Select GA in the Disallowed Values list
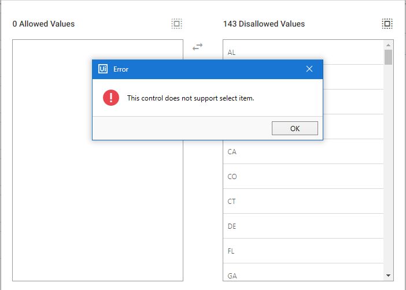This screenshot has width=406, height=290. click(x=303, y=273)
